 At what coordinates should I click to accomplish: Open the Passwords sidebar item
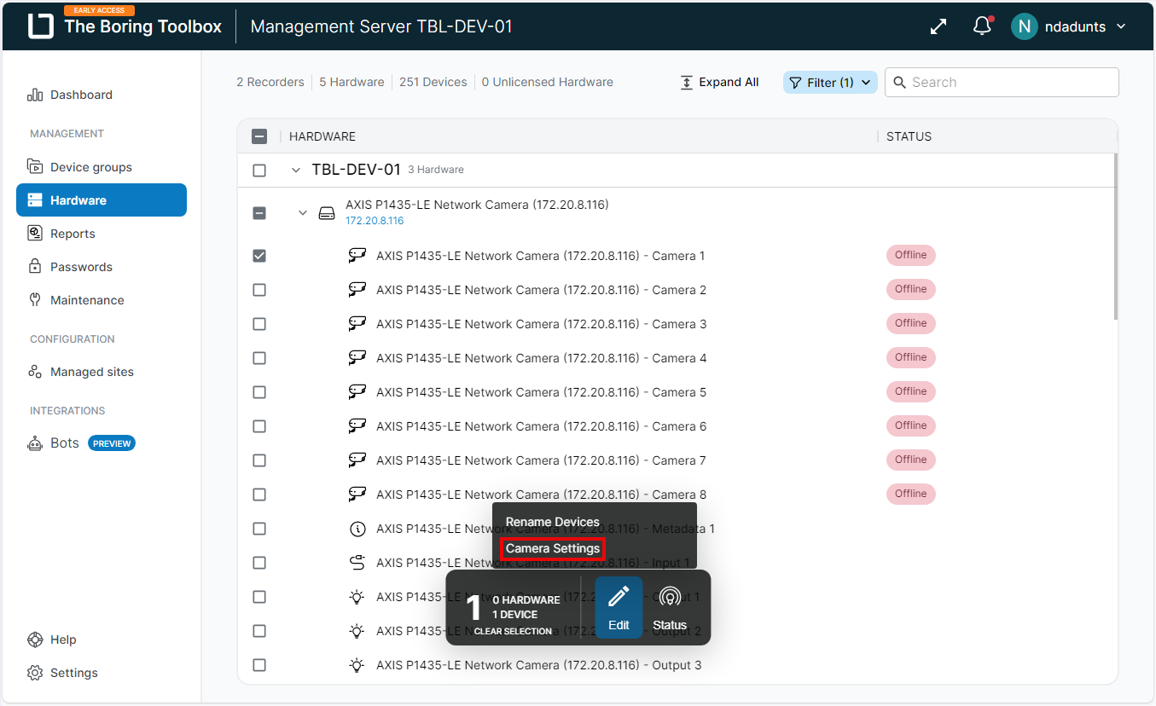point(81,267)
